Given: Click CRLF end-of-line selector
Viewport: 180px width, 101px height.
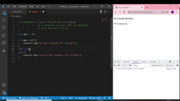Looking at the screenshot, I should click(x=71, y=98).
